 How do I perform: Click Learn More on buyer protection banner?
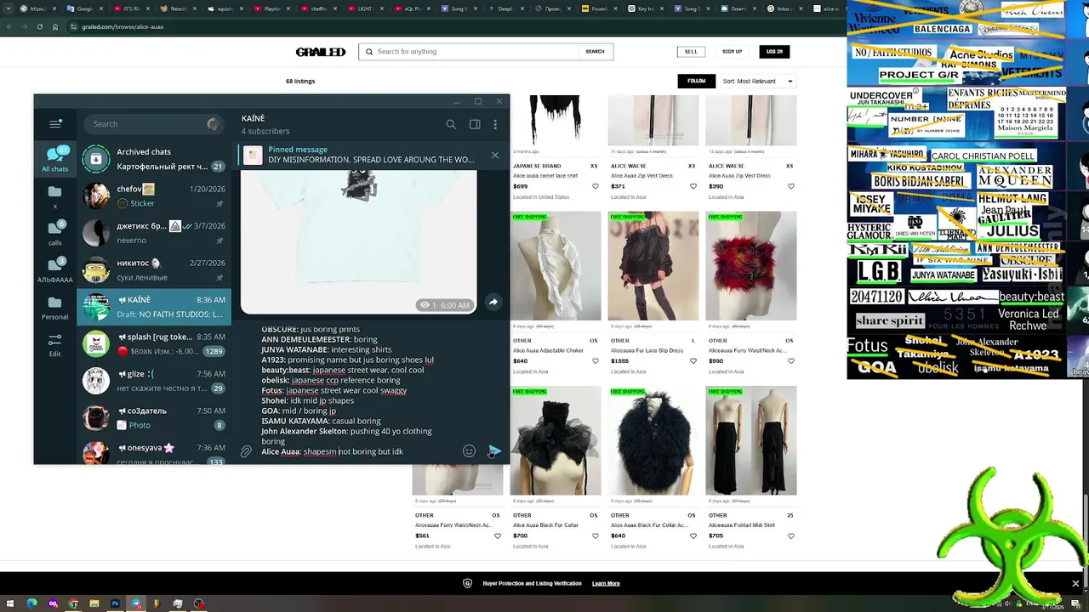coord(606,584)
